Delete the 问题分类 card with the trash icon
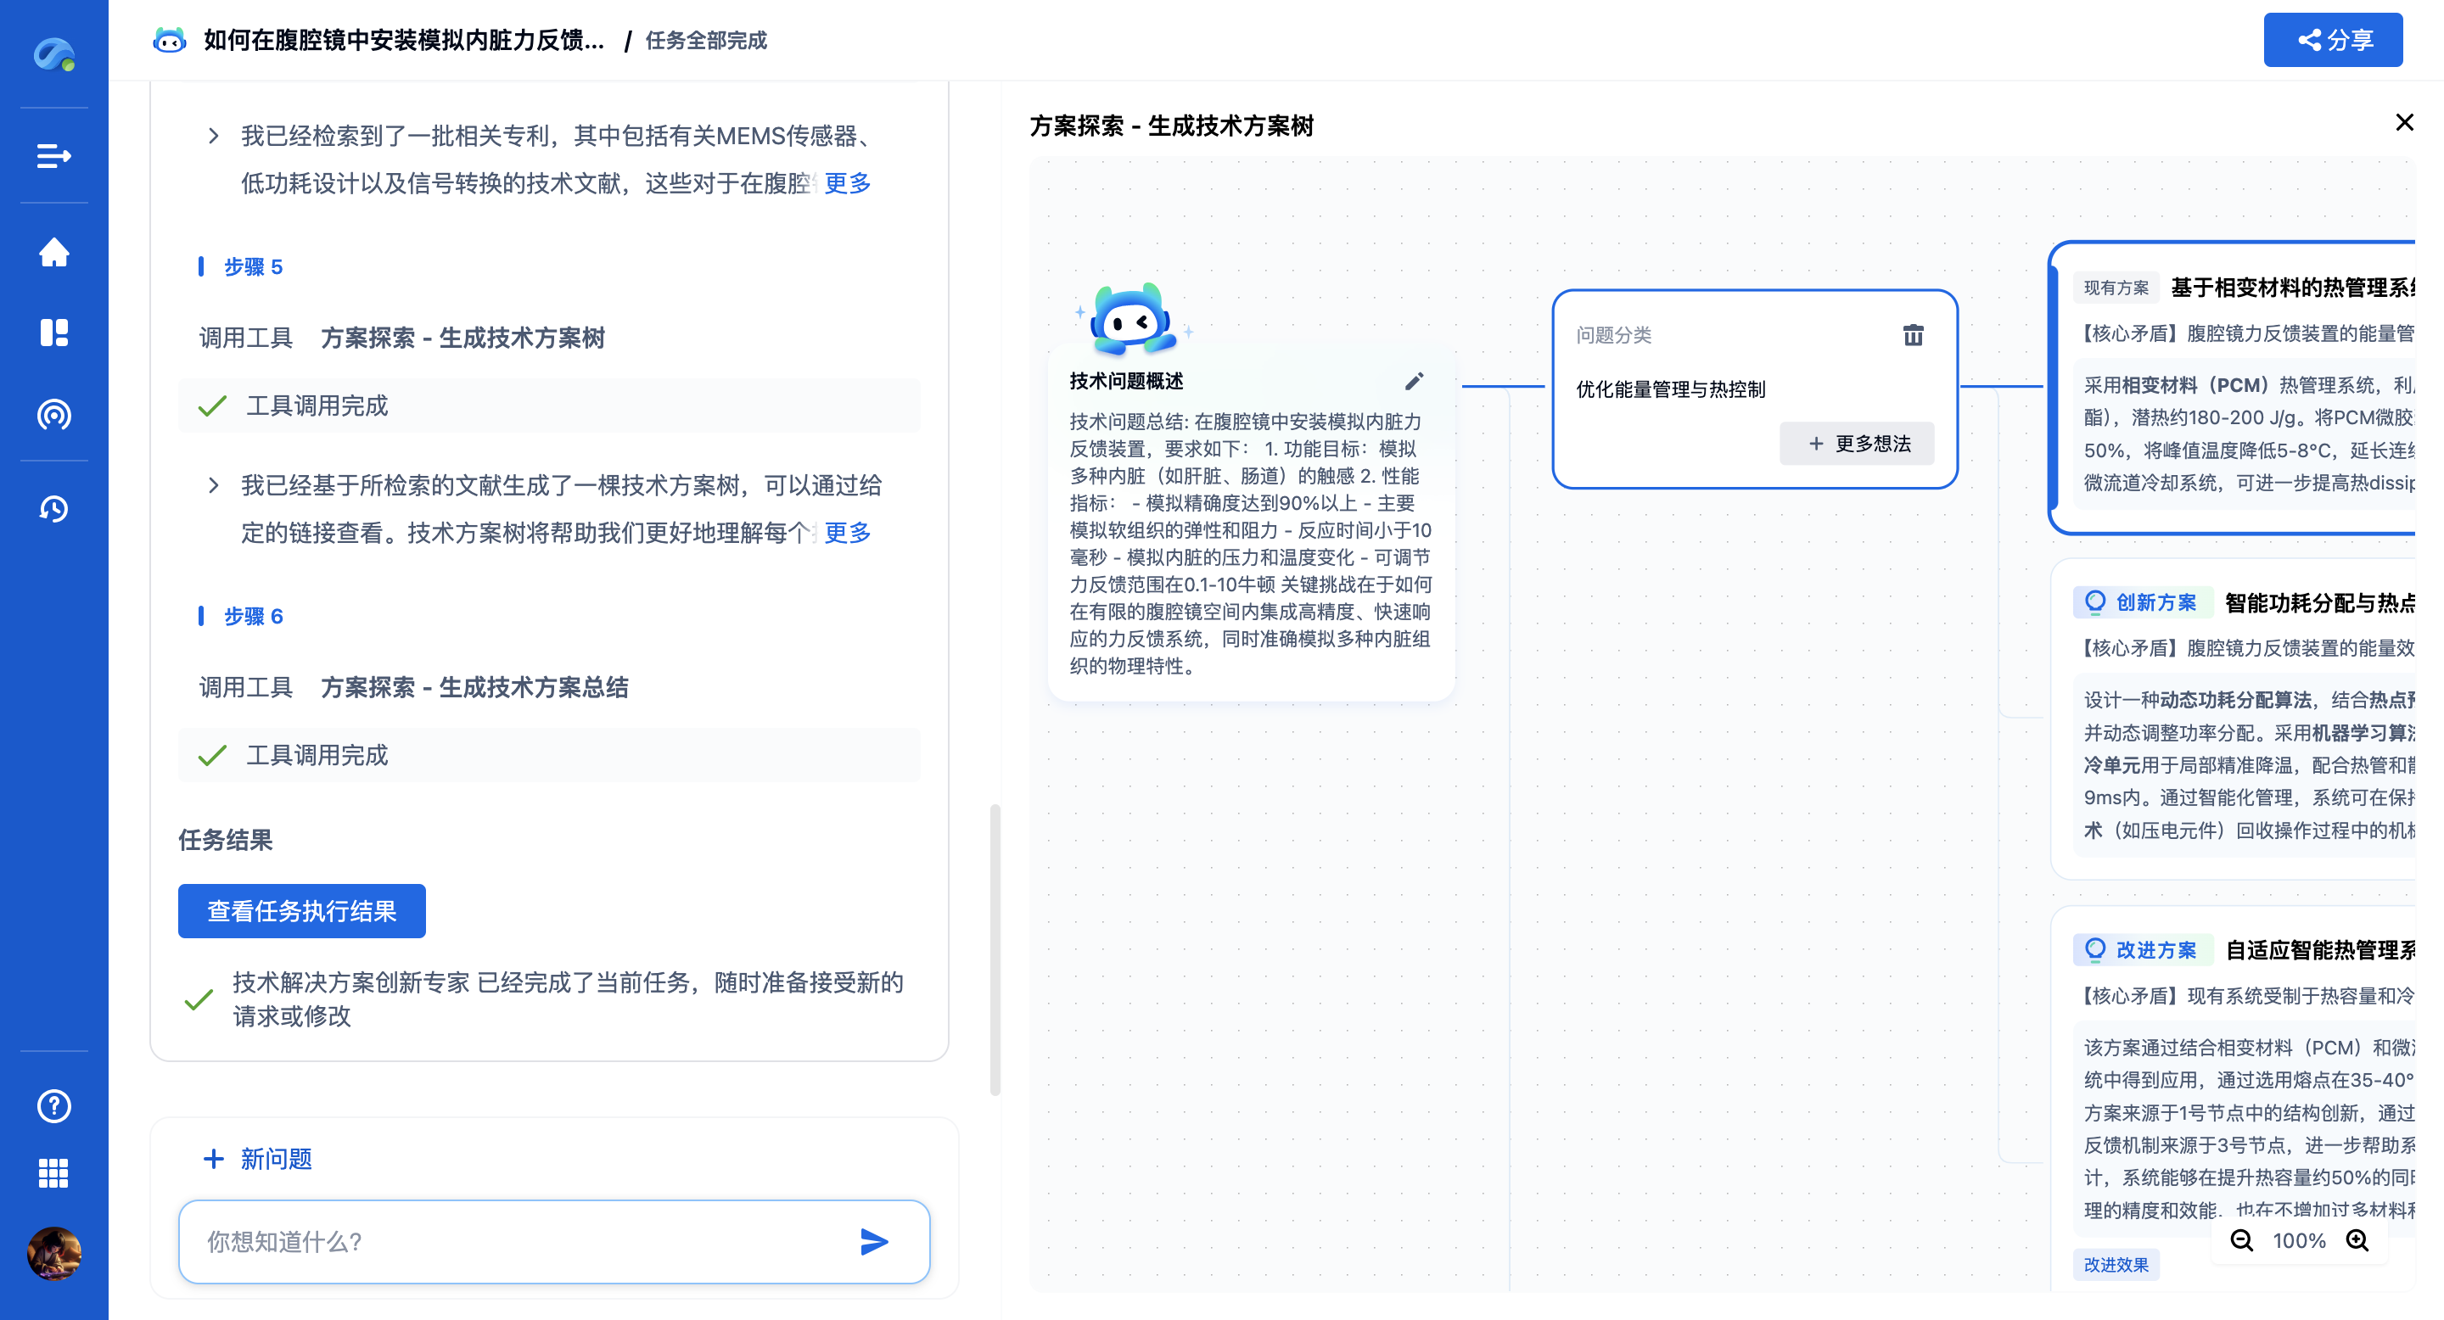This screenshot has height=1320, width=2444. pyautogui.click(x=1913, y=335)
